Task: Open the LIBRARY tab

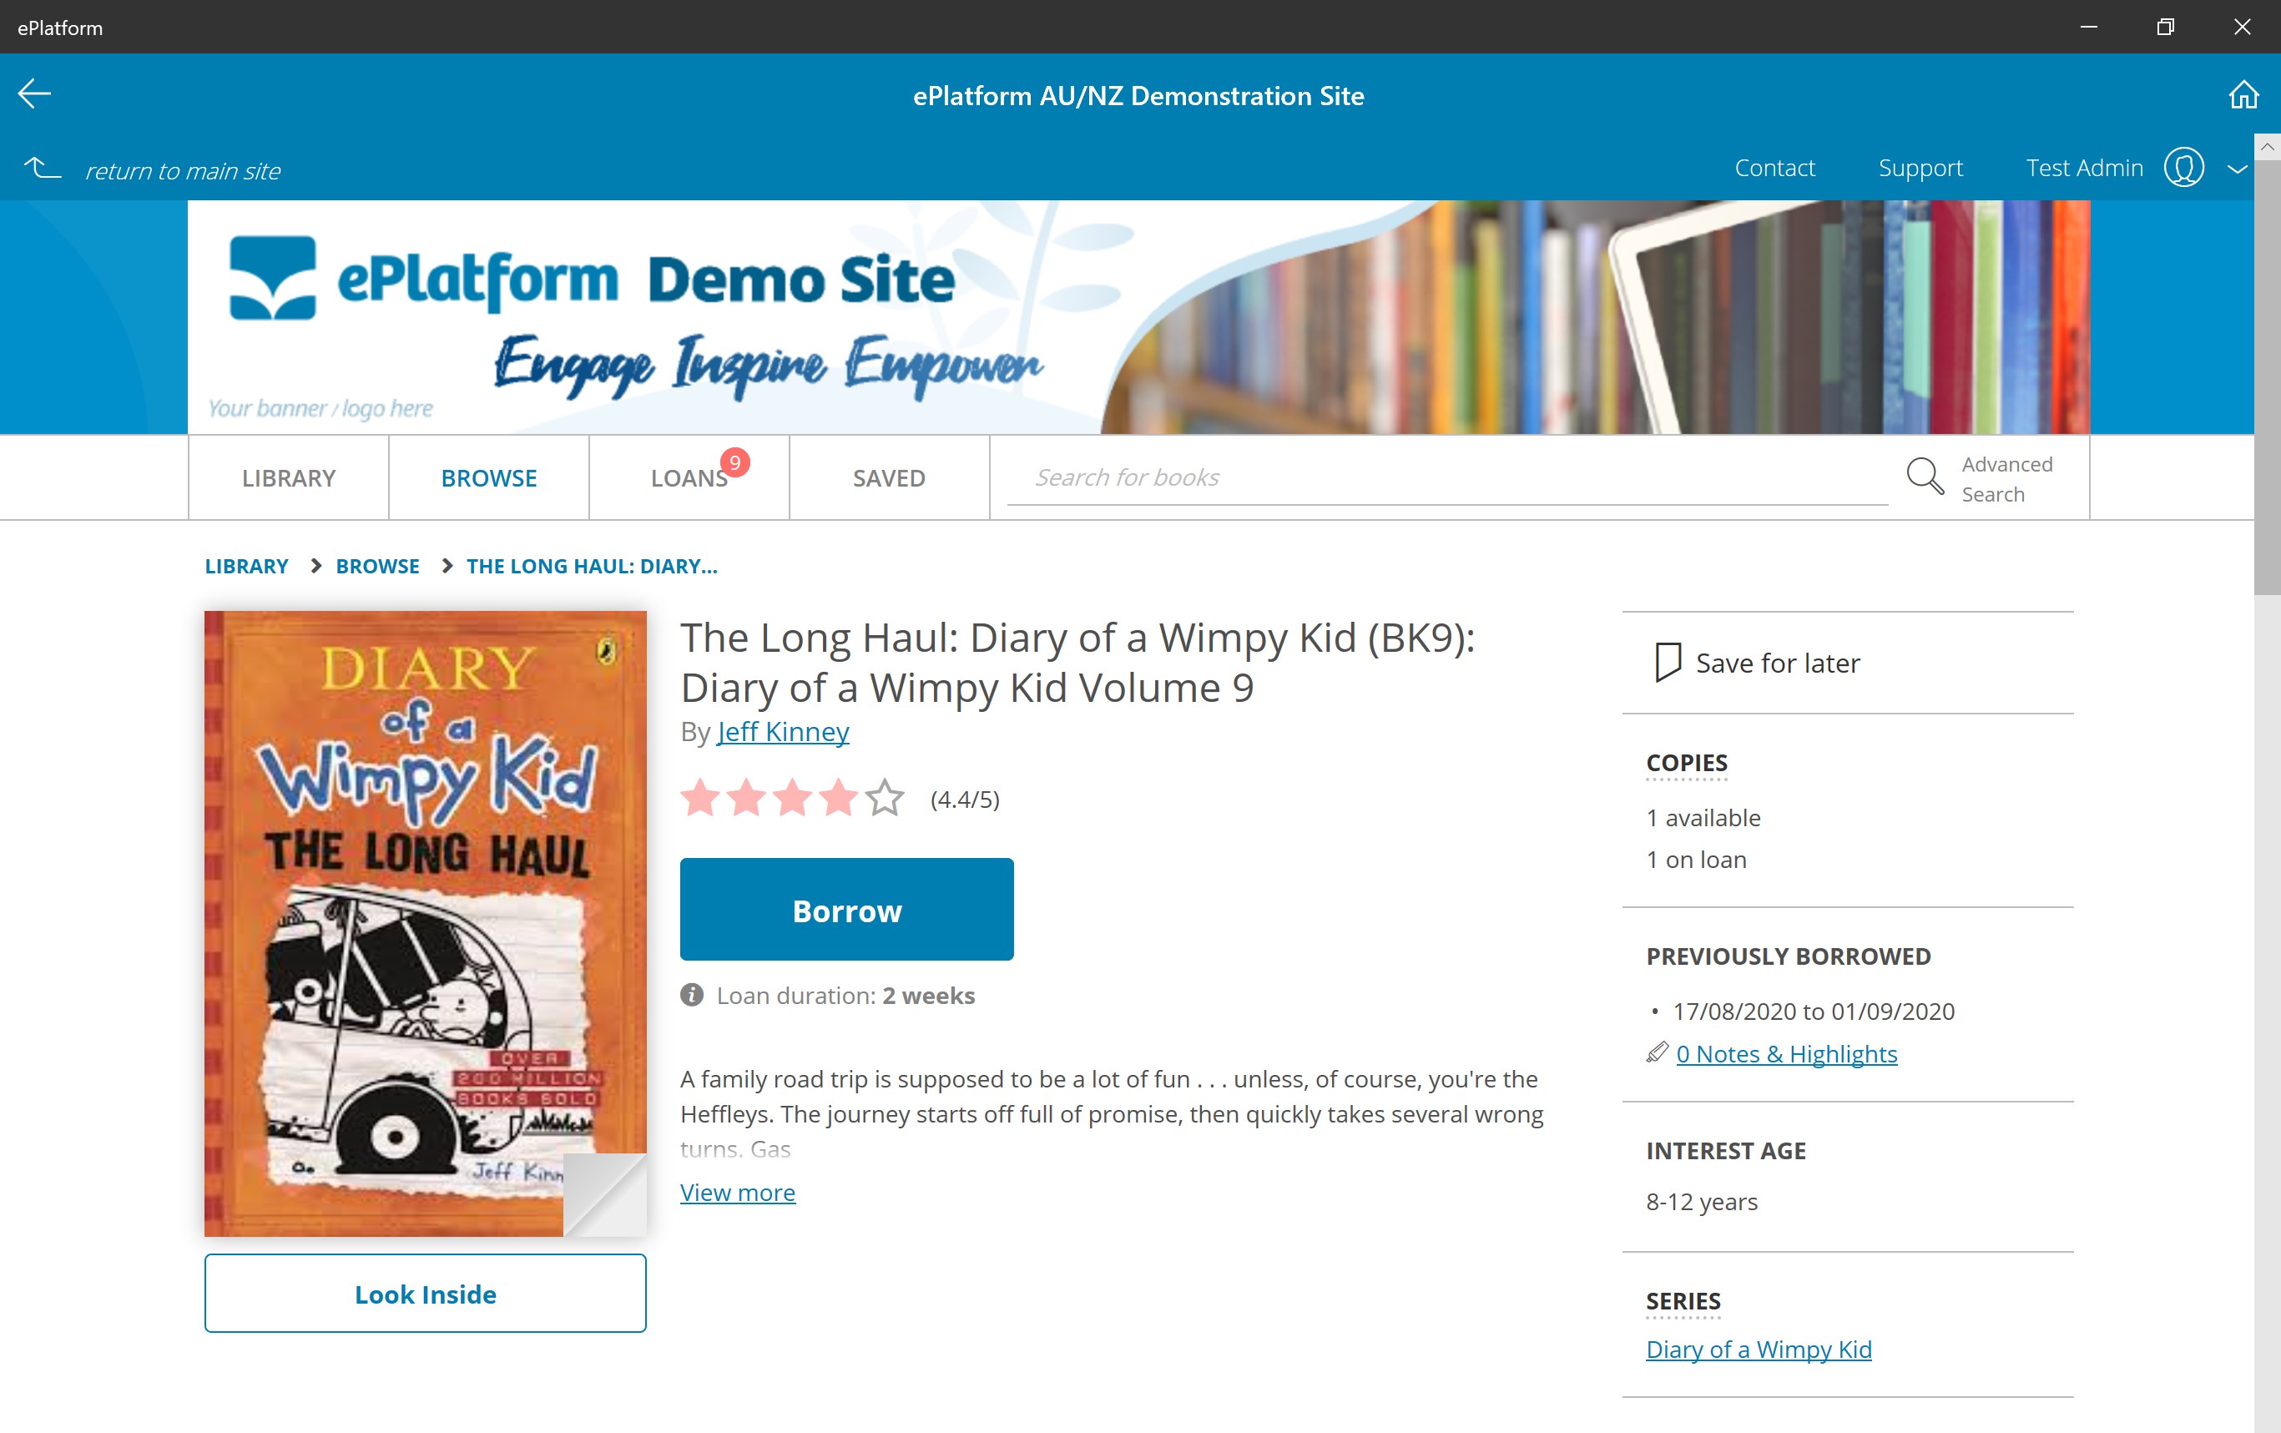Action: [x=288, y=478]
